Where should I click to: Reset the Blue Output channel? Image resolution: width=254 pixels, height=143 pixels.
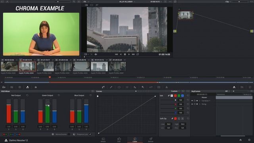click(x=90, y=95)
